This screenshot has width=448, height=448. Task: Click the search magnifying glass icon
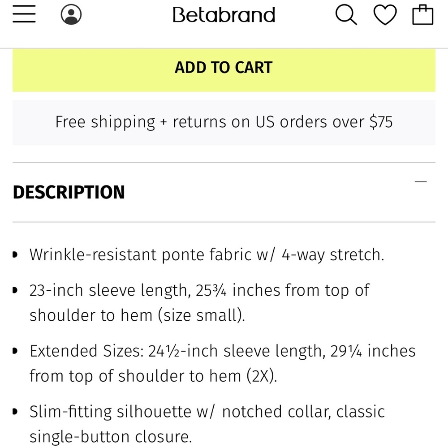346,15
